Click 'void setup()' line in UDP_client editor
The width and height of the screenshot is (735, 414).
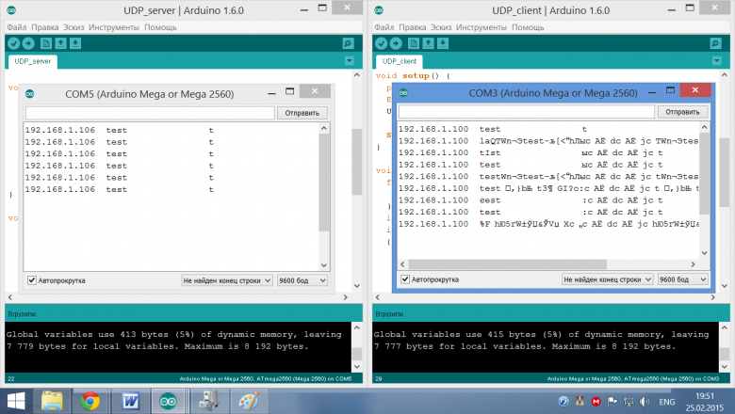[413, 75]
